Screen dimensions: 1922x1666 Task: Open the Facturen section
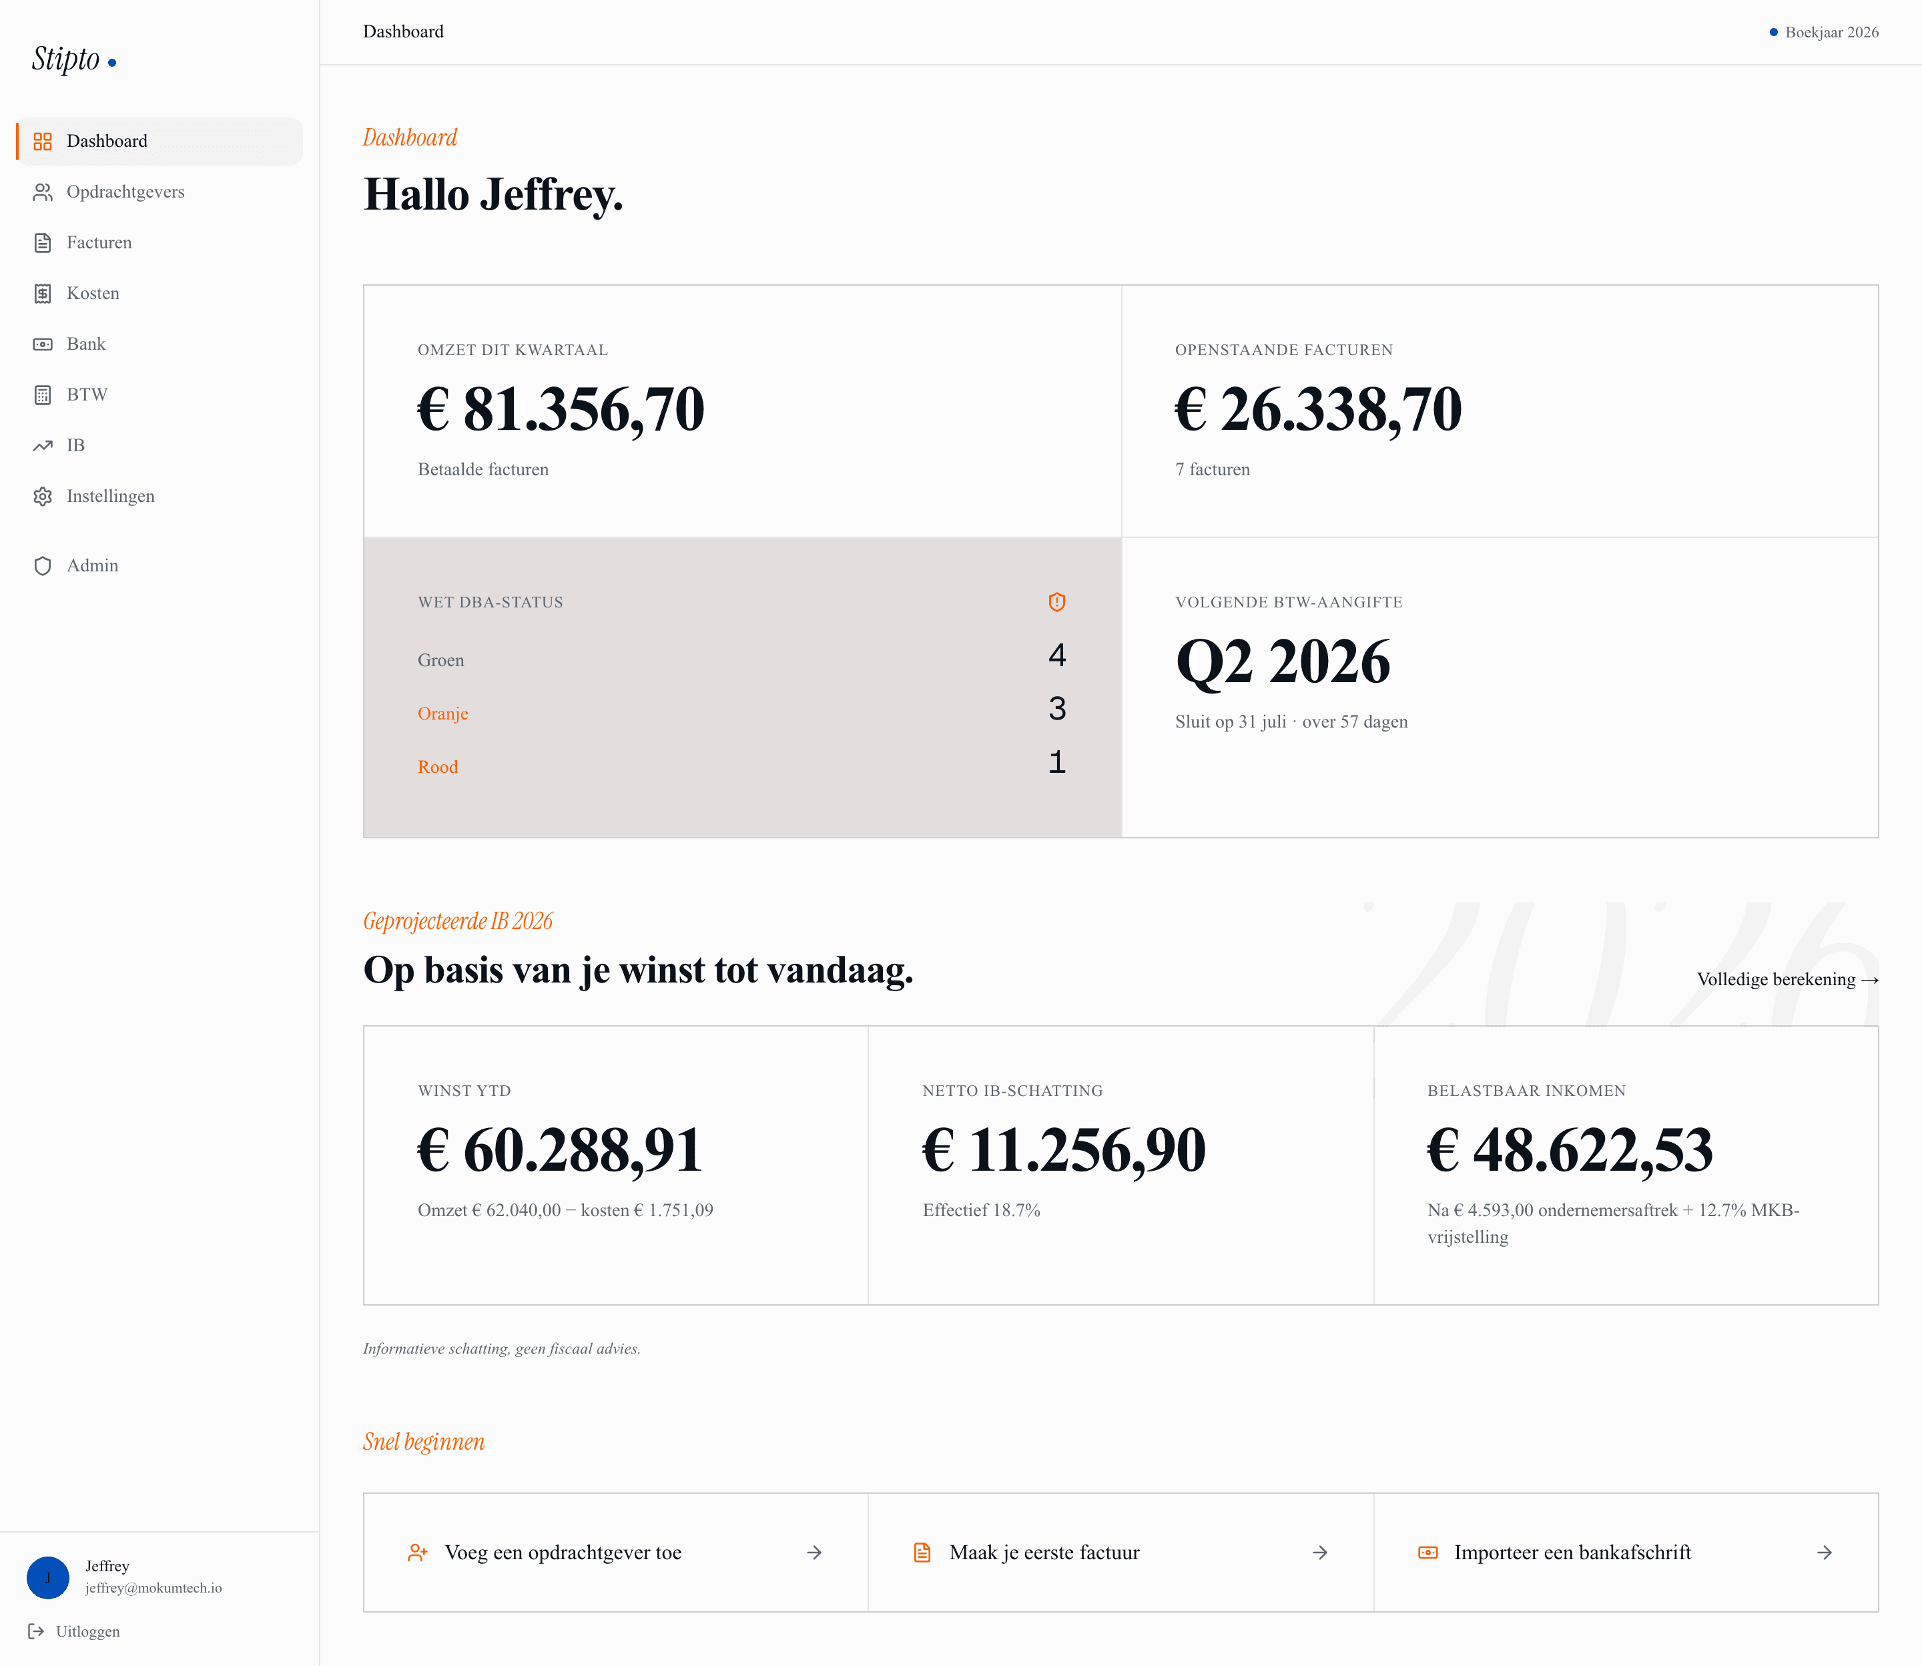(160, 243)
